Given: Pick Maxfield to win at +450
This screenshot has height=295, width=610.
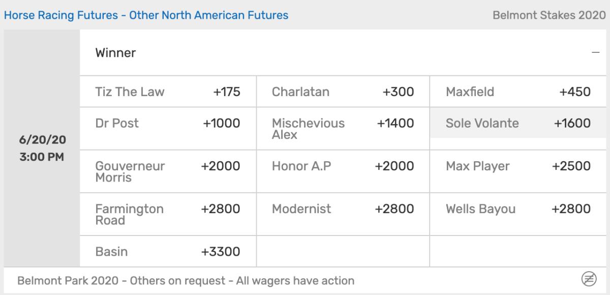Looking at the screenshot, I should [x=518, y=92].
